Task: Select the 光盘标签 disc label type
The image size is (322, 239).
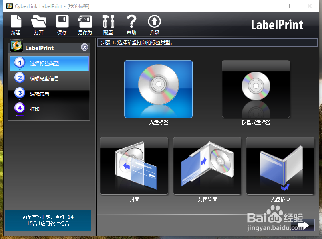Action: click(158, 89)
